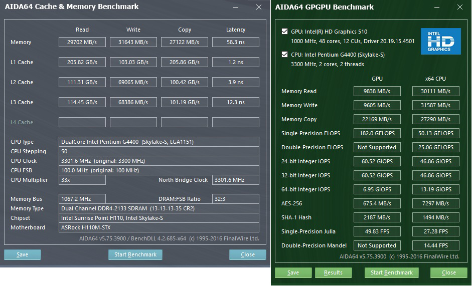This screenshot has height=286, width=472.
Task: Select CPU Double-Precision FLOPS 25.06 GFLOPS
Action: (x=435, y=147)
